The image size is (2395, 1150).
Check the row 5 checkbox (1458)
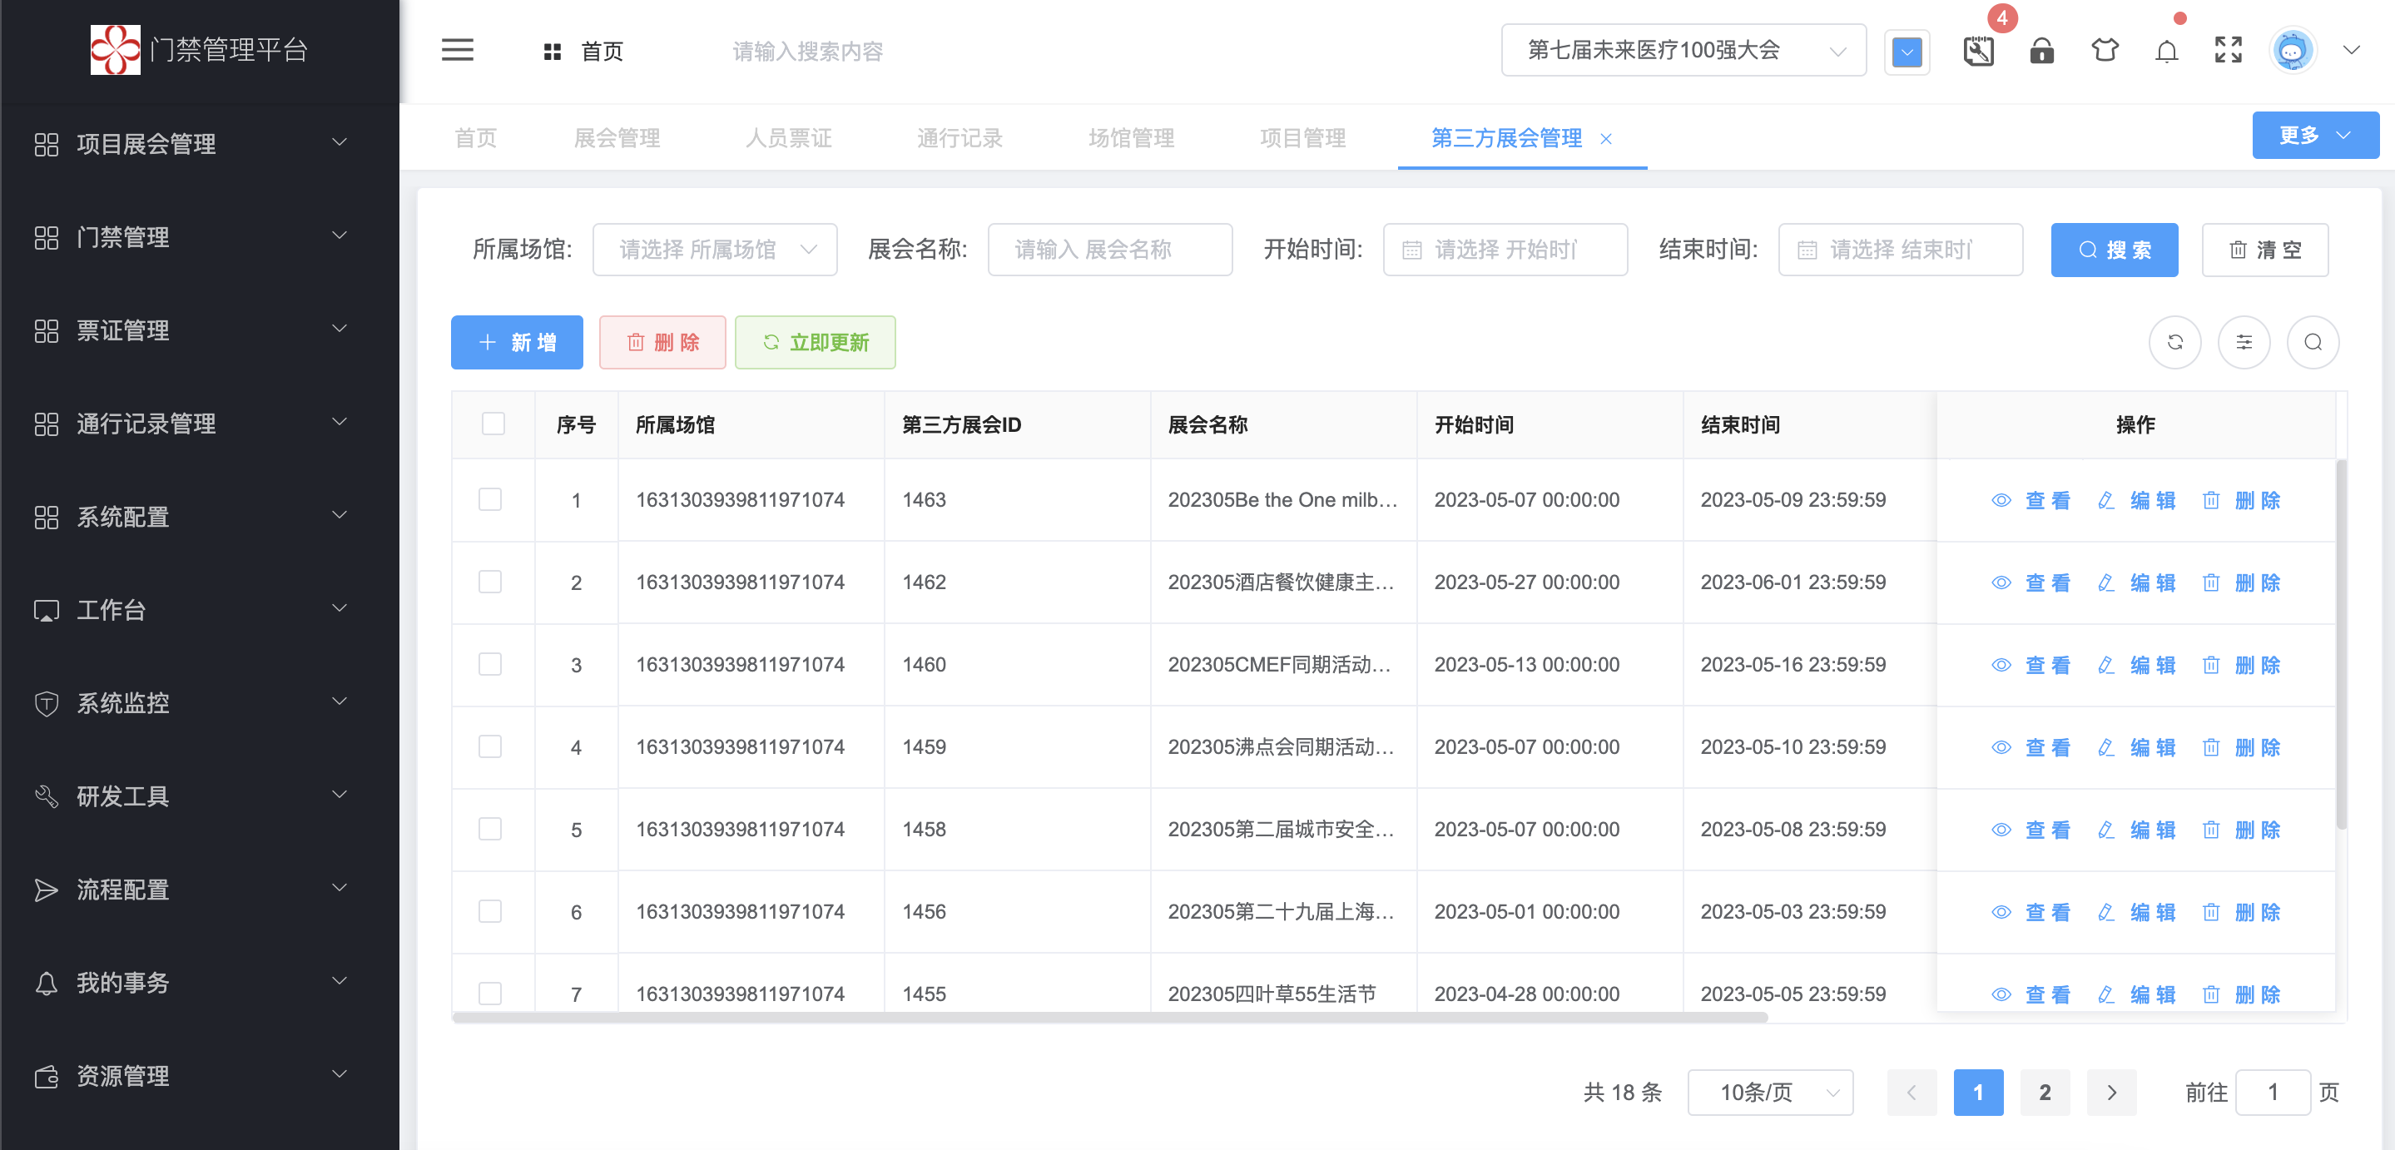coord(490,828)
